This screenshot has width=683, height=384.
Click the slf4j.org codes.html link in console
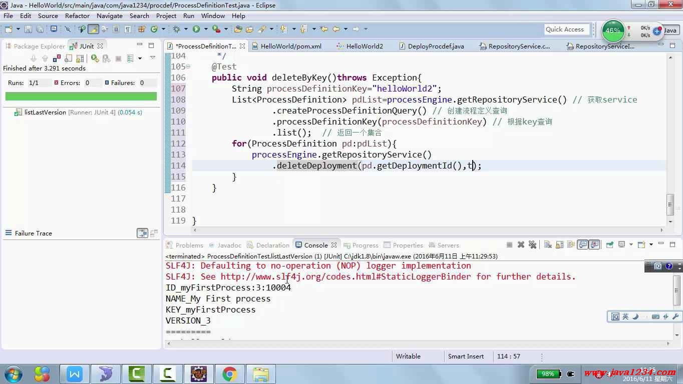[346, 276]
